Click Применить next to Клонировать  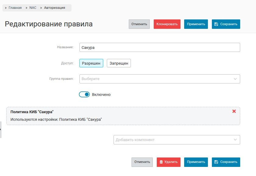click(x=196, y=24)
